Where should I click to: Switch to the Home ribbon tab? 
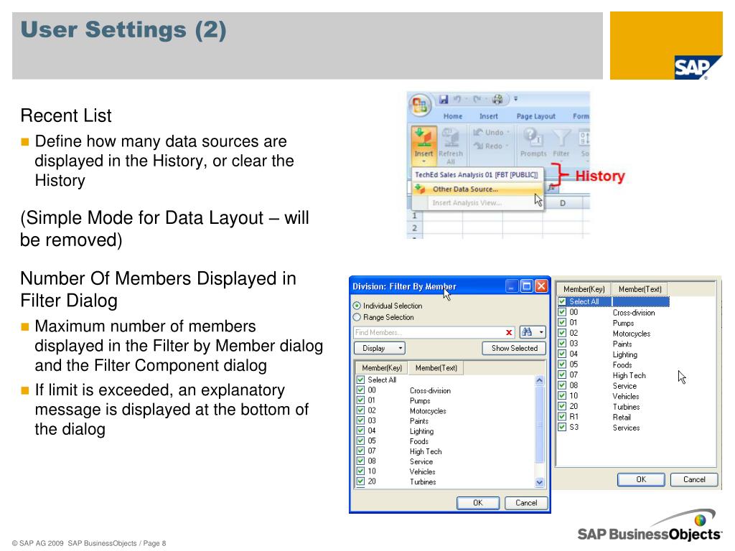(x=453, y=116)
